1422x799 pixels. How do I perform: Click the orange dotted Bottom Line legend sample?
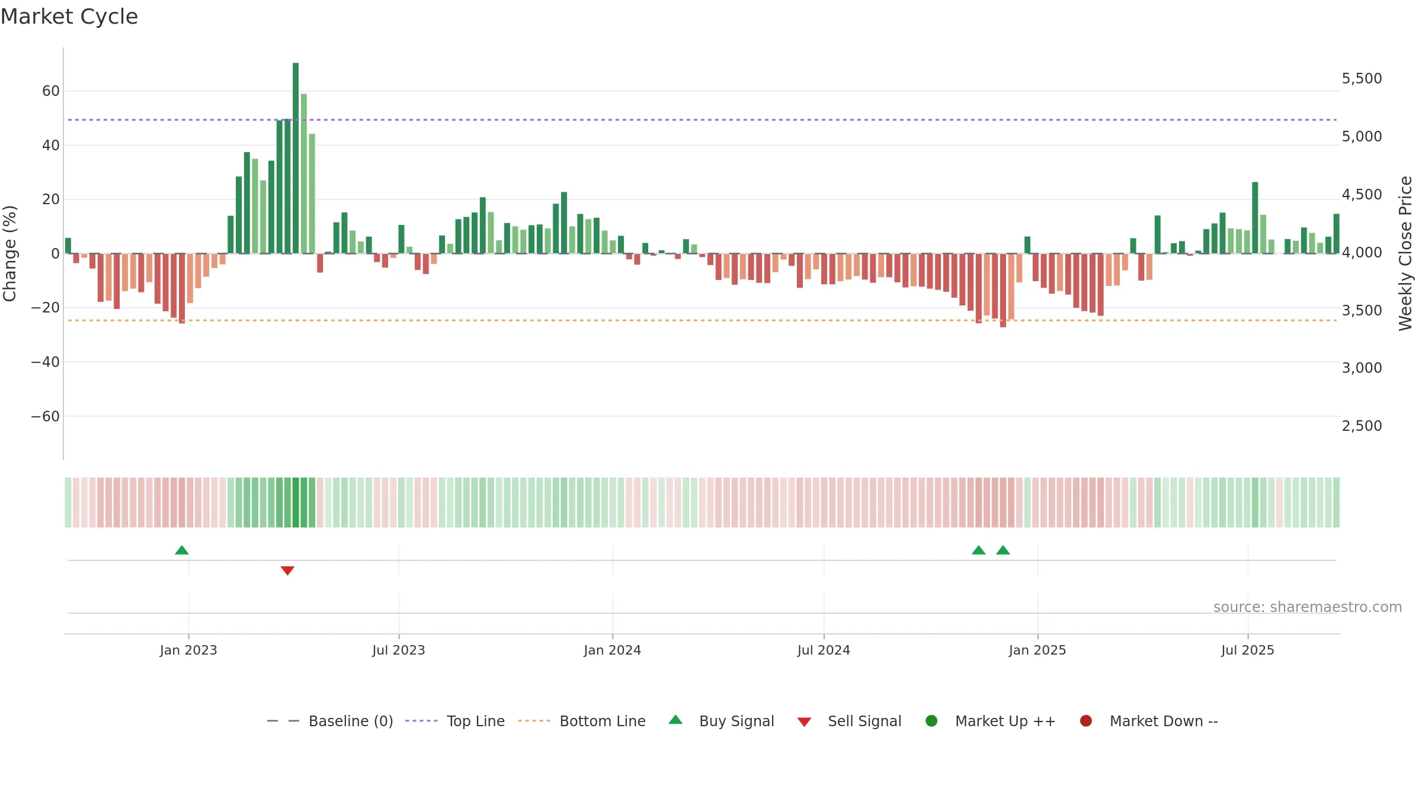[x=534, y=721]
